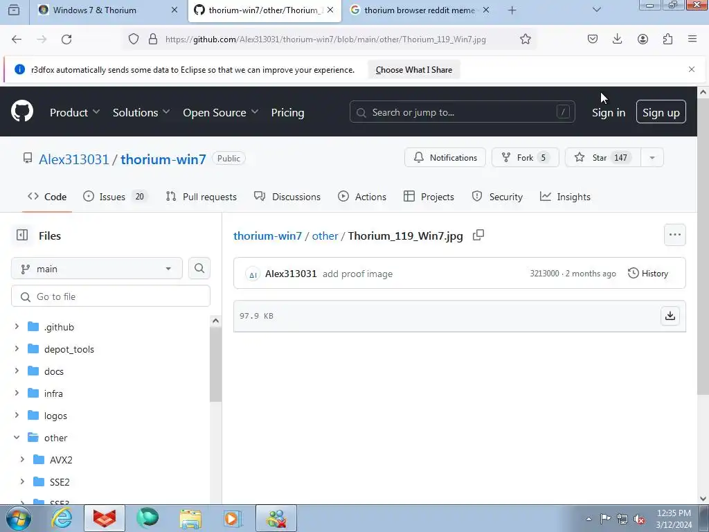Click the Pricing link
The height and width of the screenshot is (532, 709).
point(287,113)
